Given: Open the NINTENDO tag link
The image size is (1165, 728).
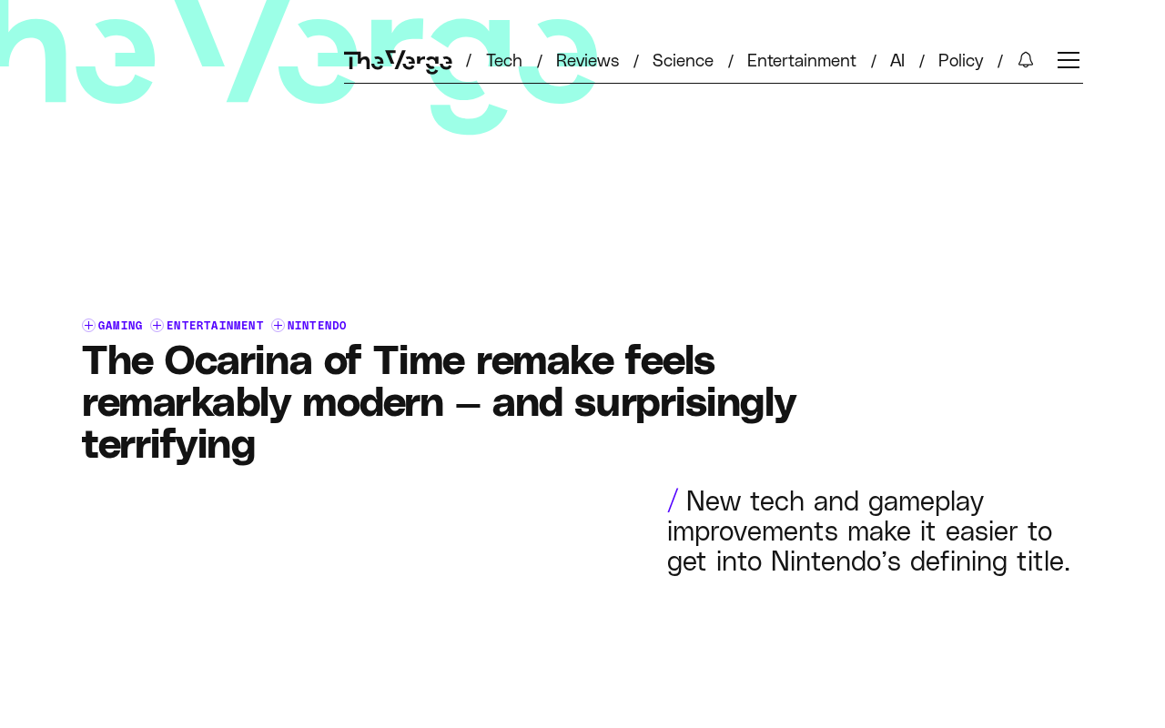Looking at the screenshot, I should pyautogui.click(x=317, y=326).
